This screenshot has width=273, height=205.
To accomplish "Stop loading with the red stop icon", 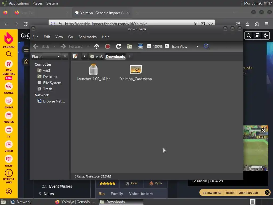I will pyautogui.click(x=108, y=46).
